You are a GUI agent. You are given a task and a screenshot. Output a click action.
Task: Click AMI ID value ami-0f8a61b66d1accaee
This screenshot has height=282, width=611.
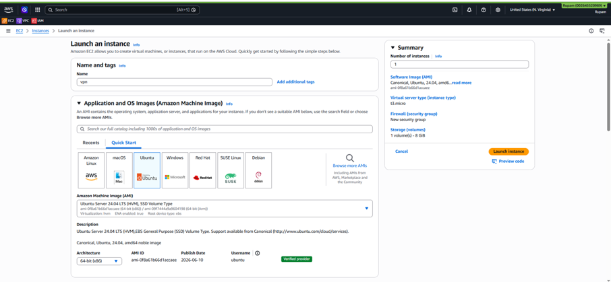point(154,259)
